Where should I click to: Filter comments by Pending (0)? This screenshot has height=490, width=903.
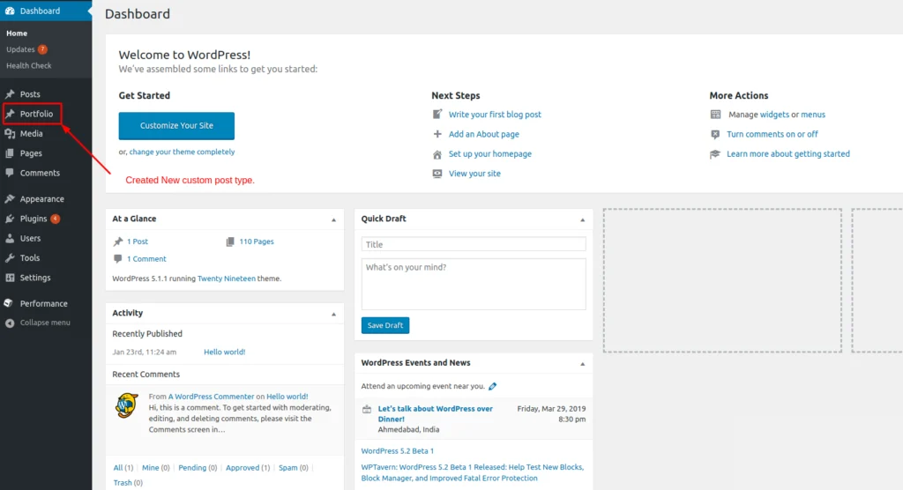tap(198, 468)
